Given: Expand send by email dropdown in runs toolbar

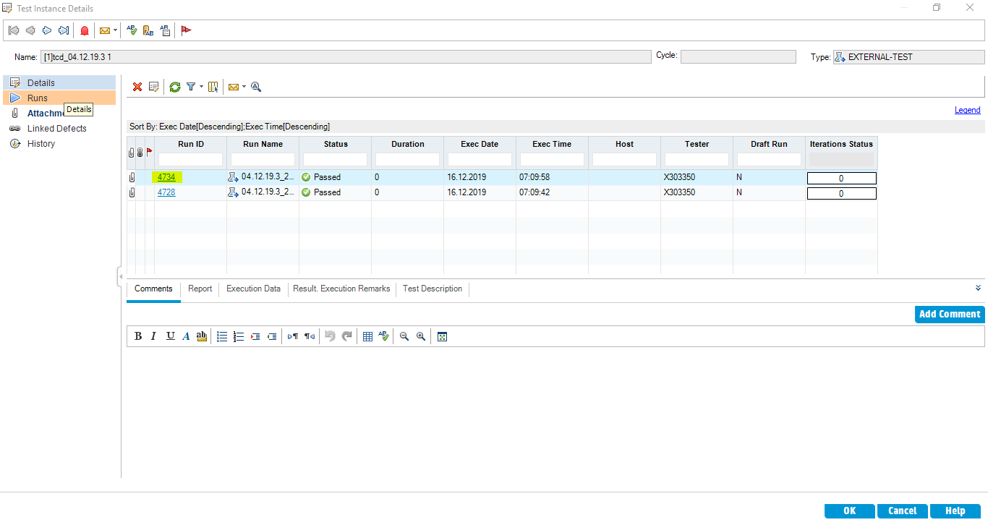Looking at the screenshot, I should point(244,87).
